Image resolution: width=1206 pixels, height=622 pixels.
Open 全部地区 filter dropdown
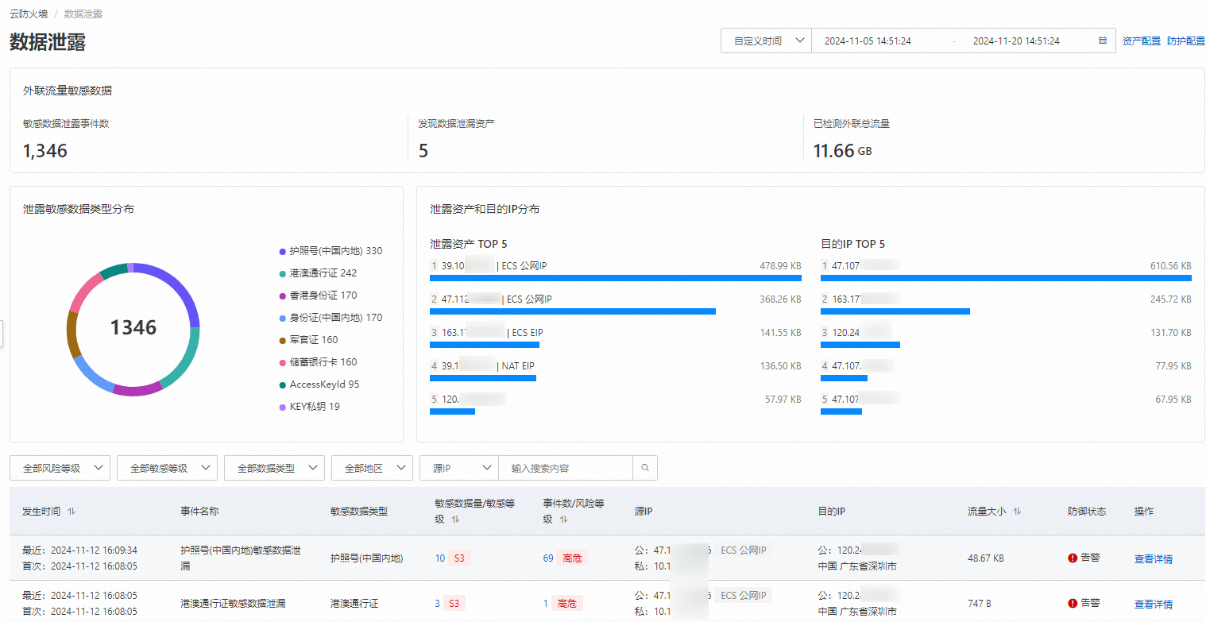[372, 468]
